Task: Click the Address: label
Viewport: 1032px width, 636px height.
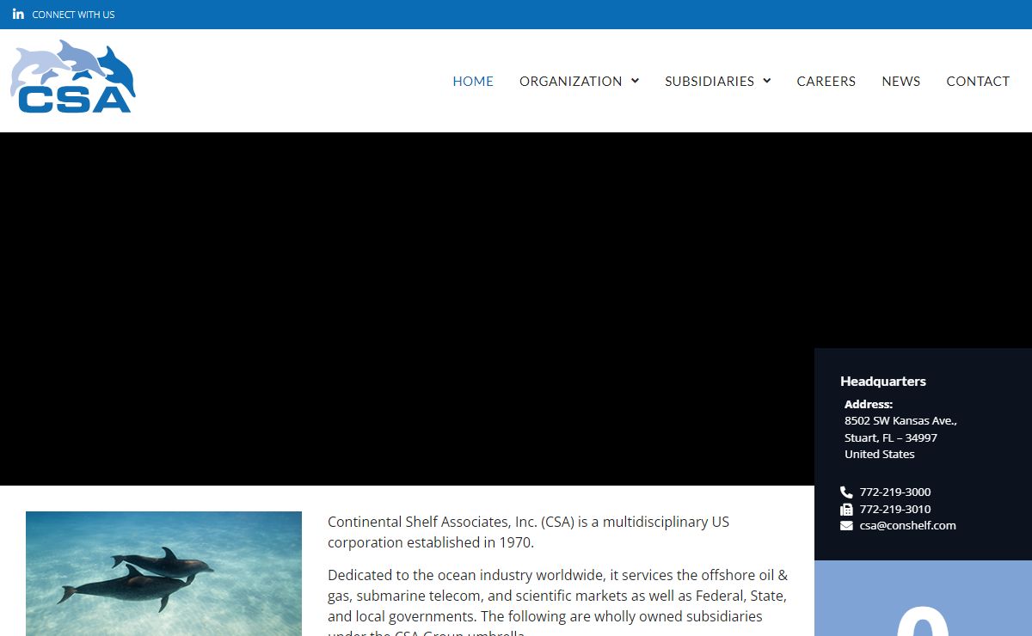Action: [x=869, y=404]
